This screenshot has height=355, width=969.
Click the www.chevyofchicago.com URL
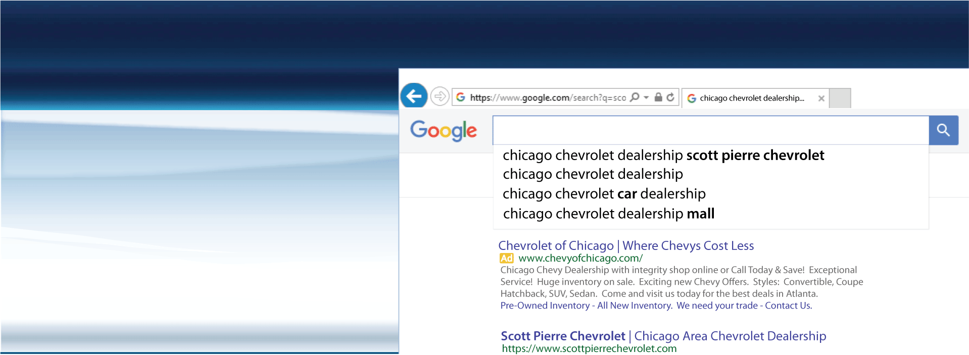coord(580,258)
